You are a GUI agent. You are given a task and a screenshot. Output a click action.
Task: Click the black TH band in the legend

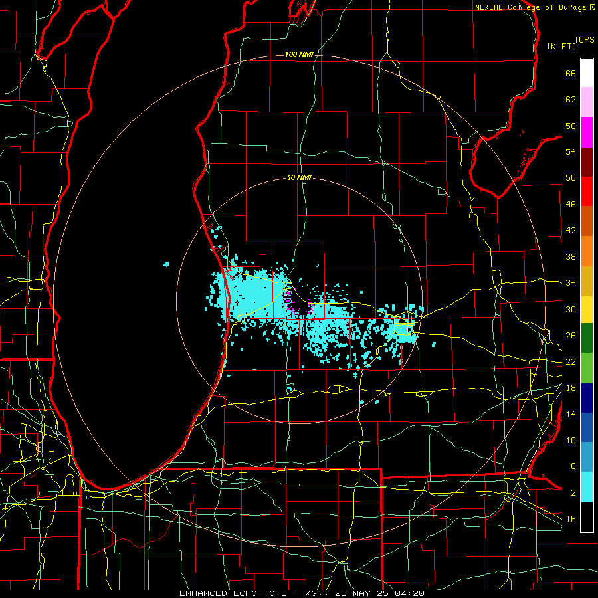pos(587,517)
